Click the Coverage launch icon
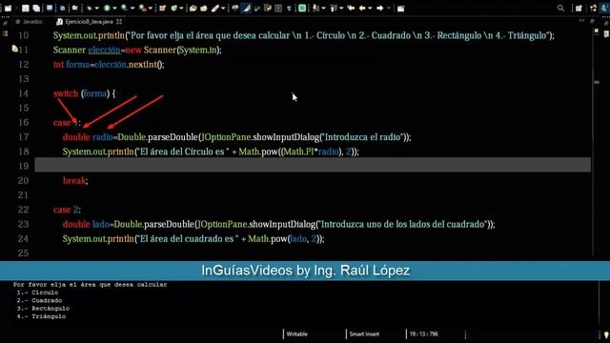This screenshot has height=343, width=610. click(124, 8)
